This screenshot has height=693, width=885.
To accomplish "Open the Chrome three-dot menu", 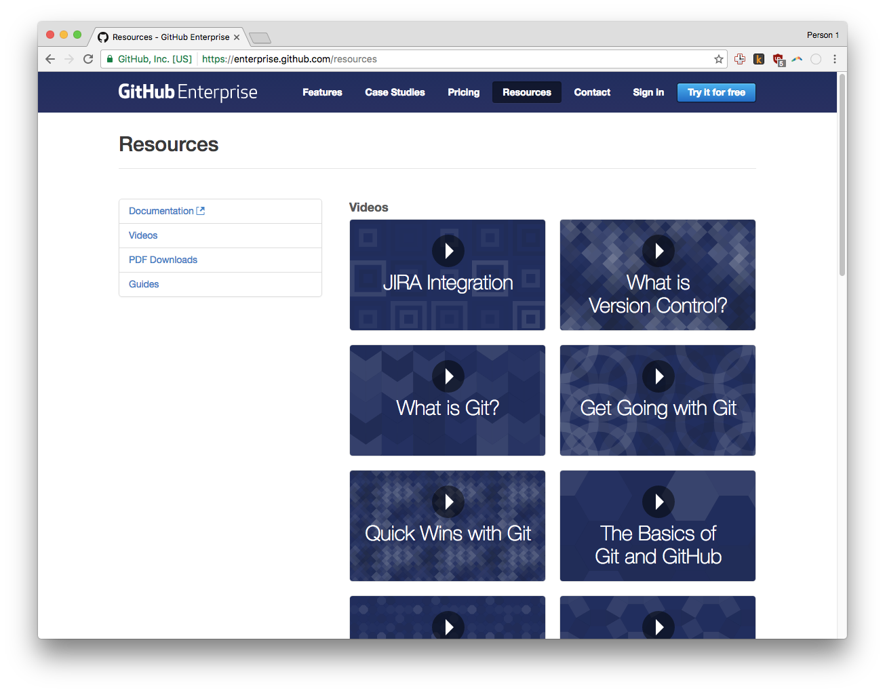I will click(835, 59).
